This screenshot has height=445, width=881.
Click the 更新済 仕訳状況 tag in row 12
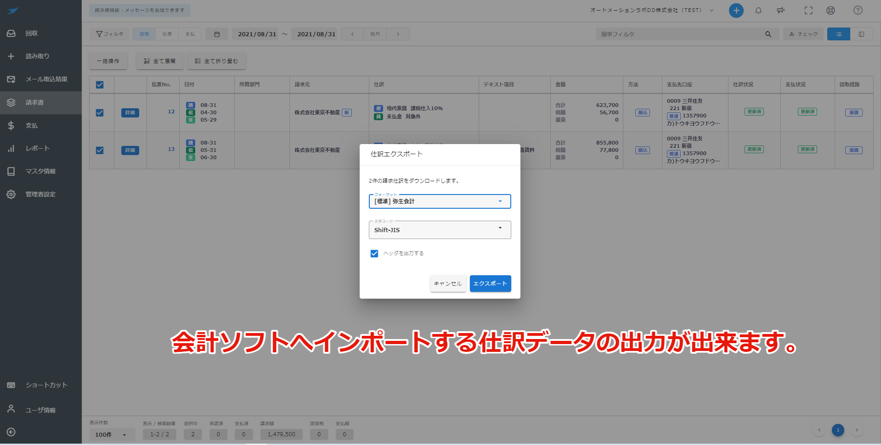click(x=754, y=112)
